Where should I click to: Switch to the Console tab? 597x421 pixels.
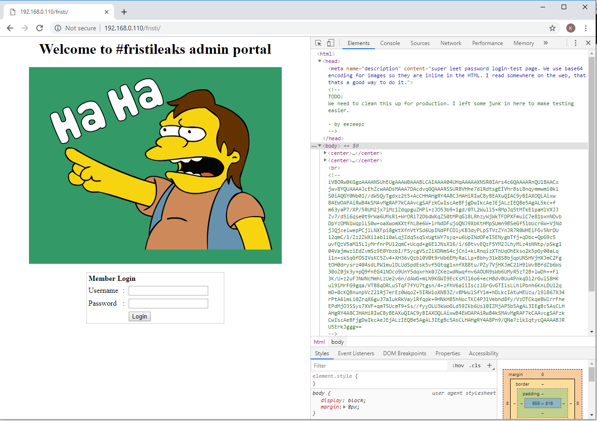[x=390, y=43]
